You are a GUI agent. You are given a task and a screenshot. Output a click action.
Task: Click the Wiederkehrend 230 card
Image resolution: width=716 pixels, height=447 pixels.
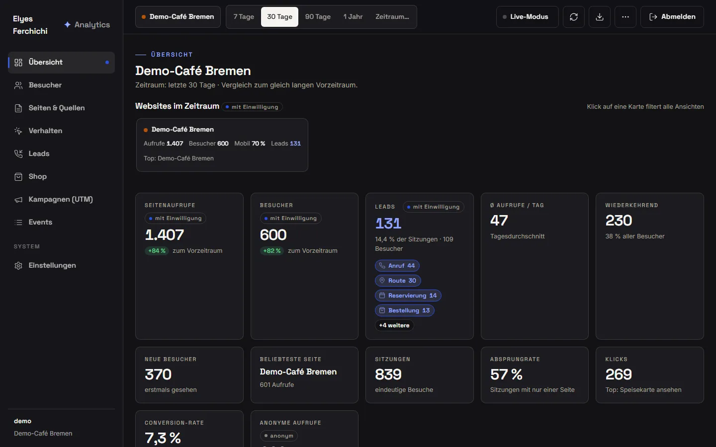click(650, 266)
